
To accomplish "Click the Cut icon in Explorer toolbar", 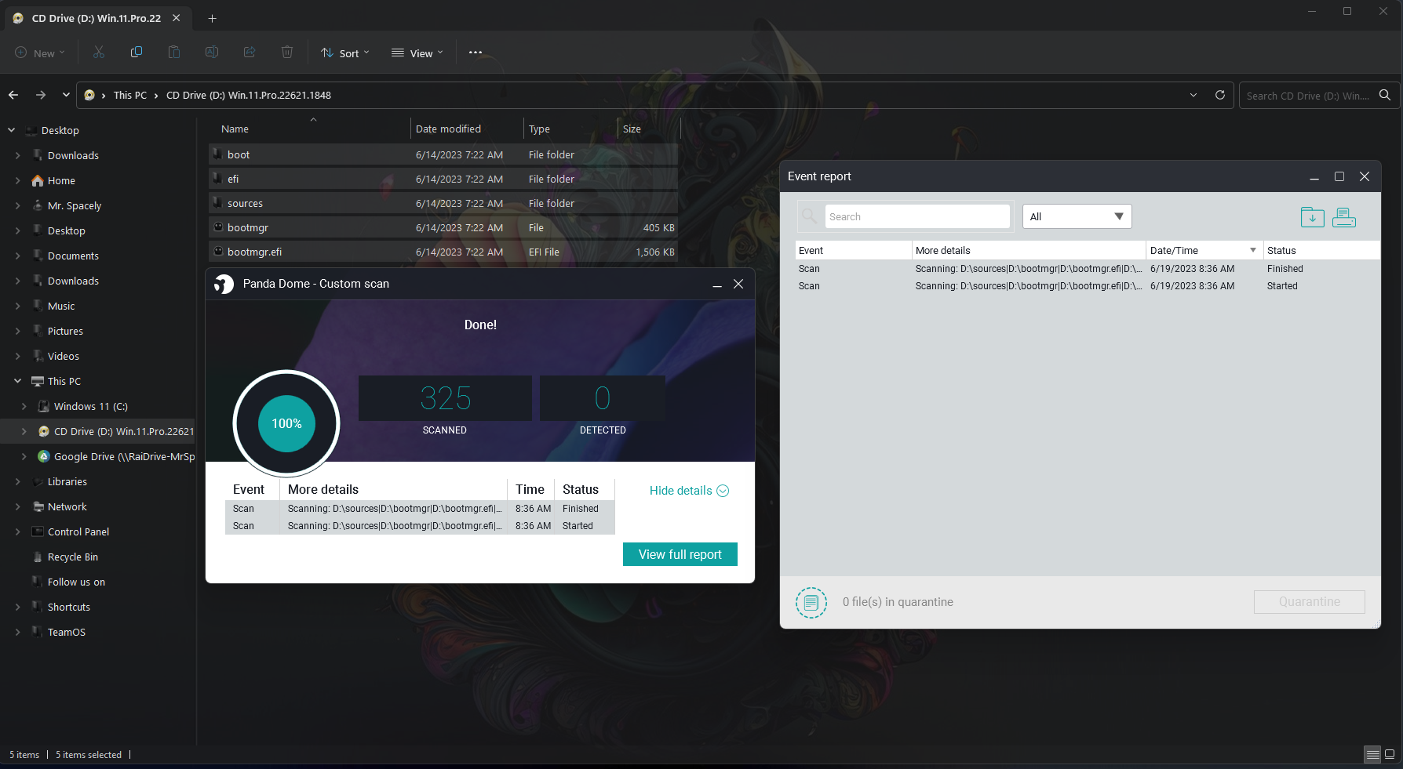I will coord(99,53).
